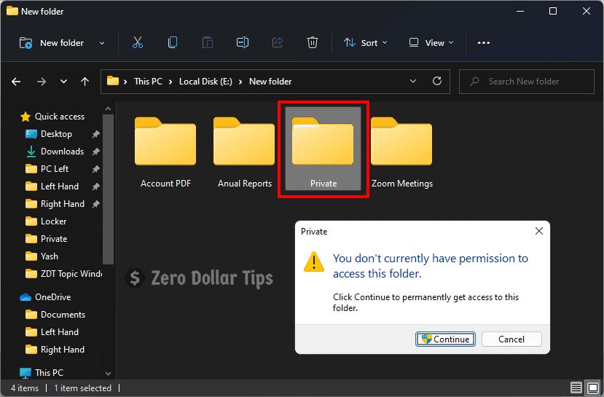
Task: Click Cancel in the Private dialog
Action: click(511, 339)
